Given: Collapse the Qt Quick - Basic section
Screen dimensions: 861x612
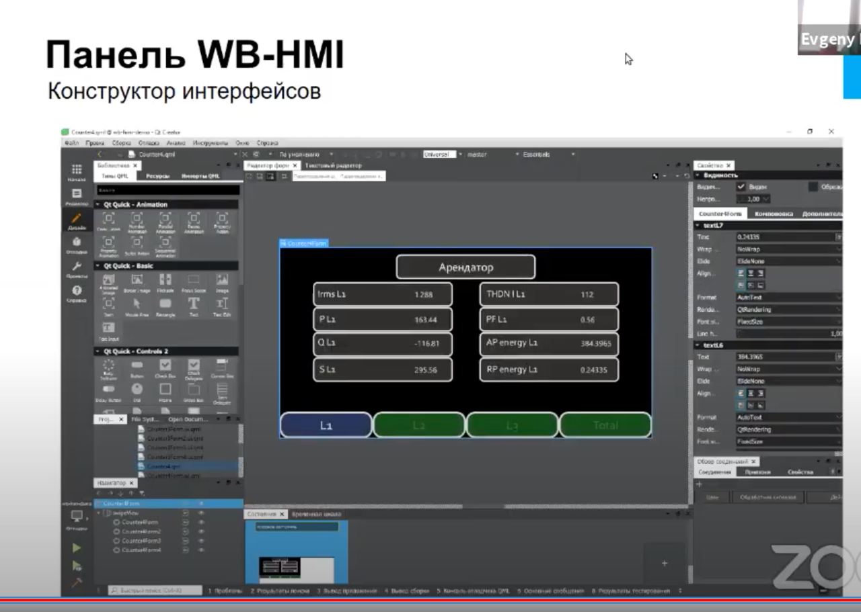Looking at the screenshot, I should coord(98,265).
